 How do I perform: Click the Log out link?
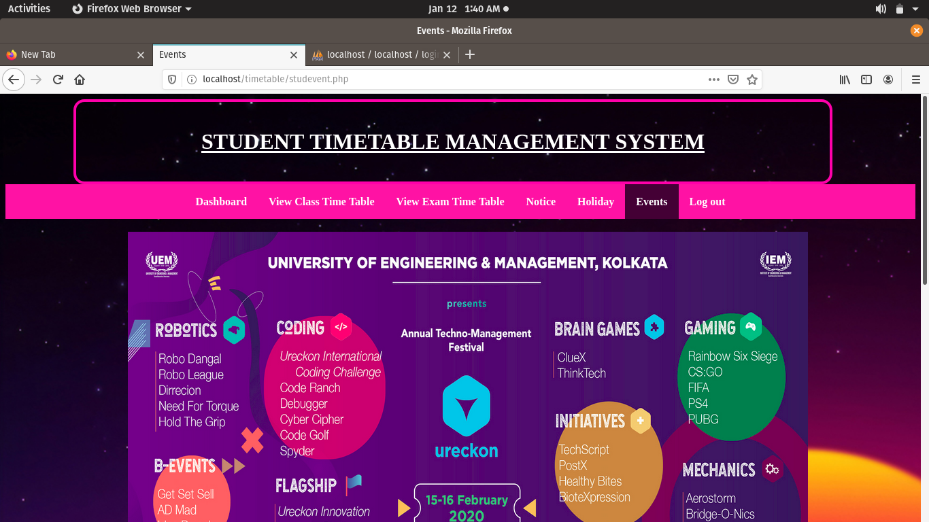point(707,202)
